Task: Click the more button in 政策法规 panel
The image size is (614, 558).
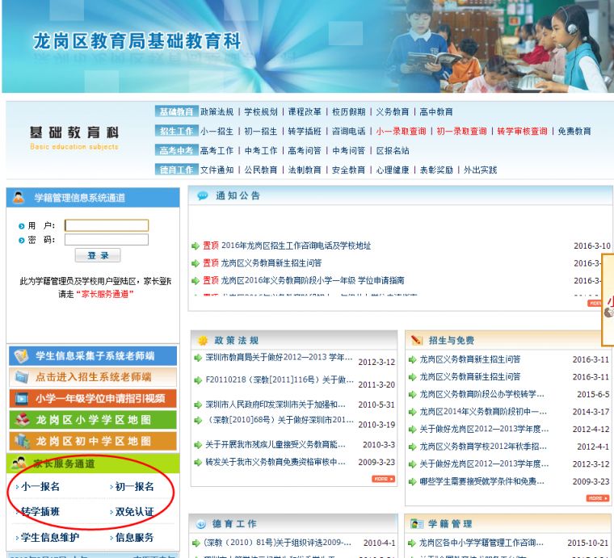Action: (x=383, y=479)
